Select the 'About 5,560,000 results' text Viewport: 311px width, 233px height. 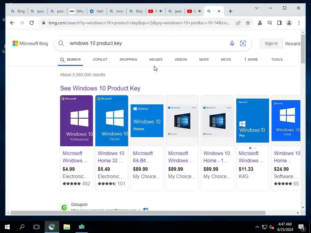pos(83,75)
